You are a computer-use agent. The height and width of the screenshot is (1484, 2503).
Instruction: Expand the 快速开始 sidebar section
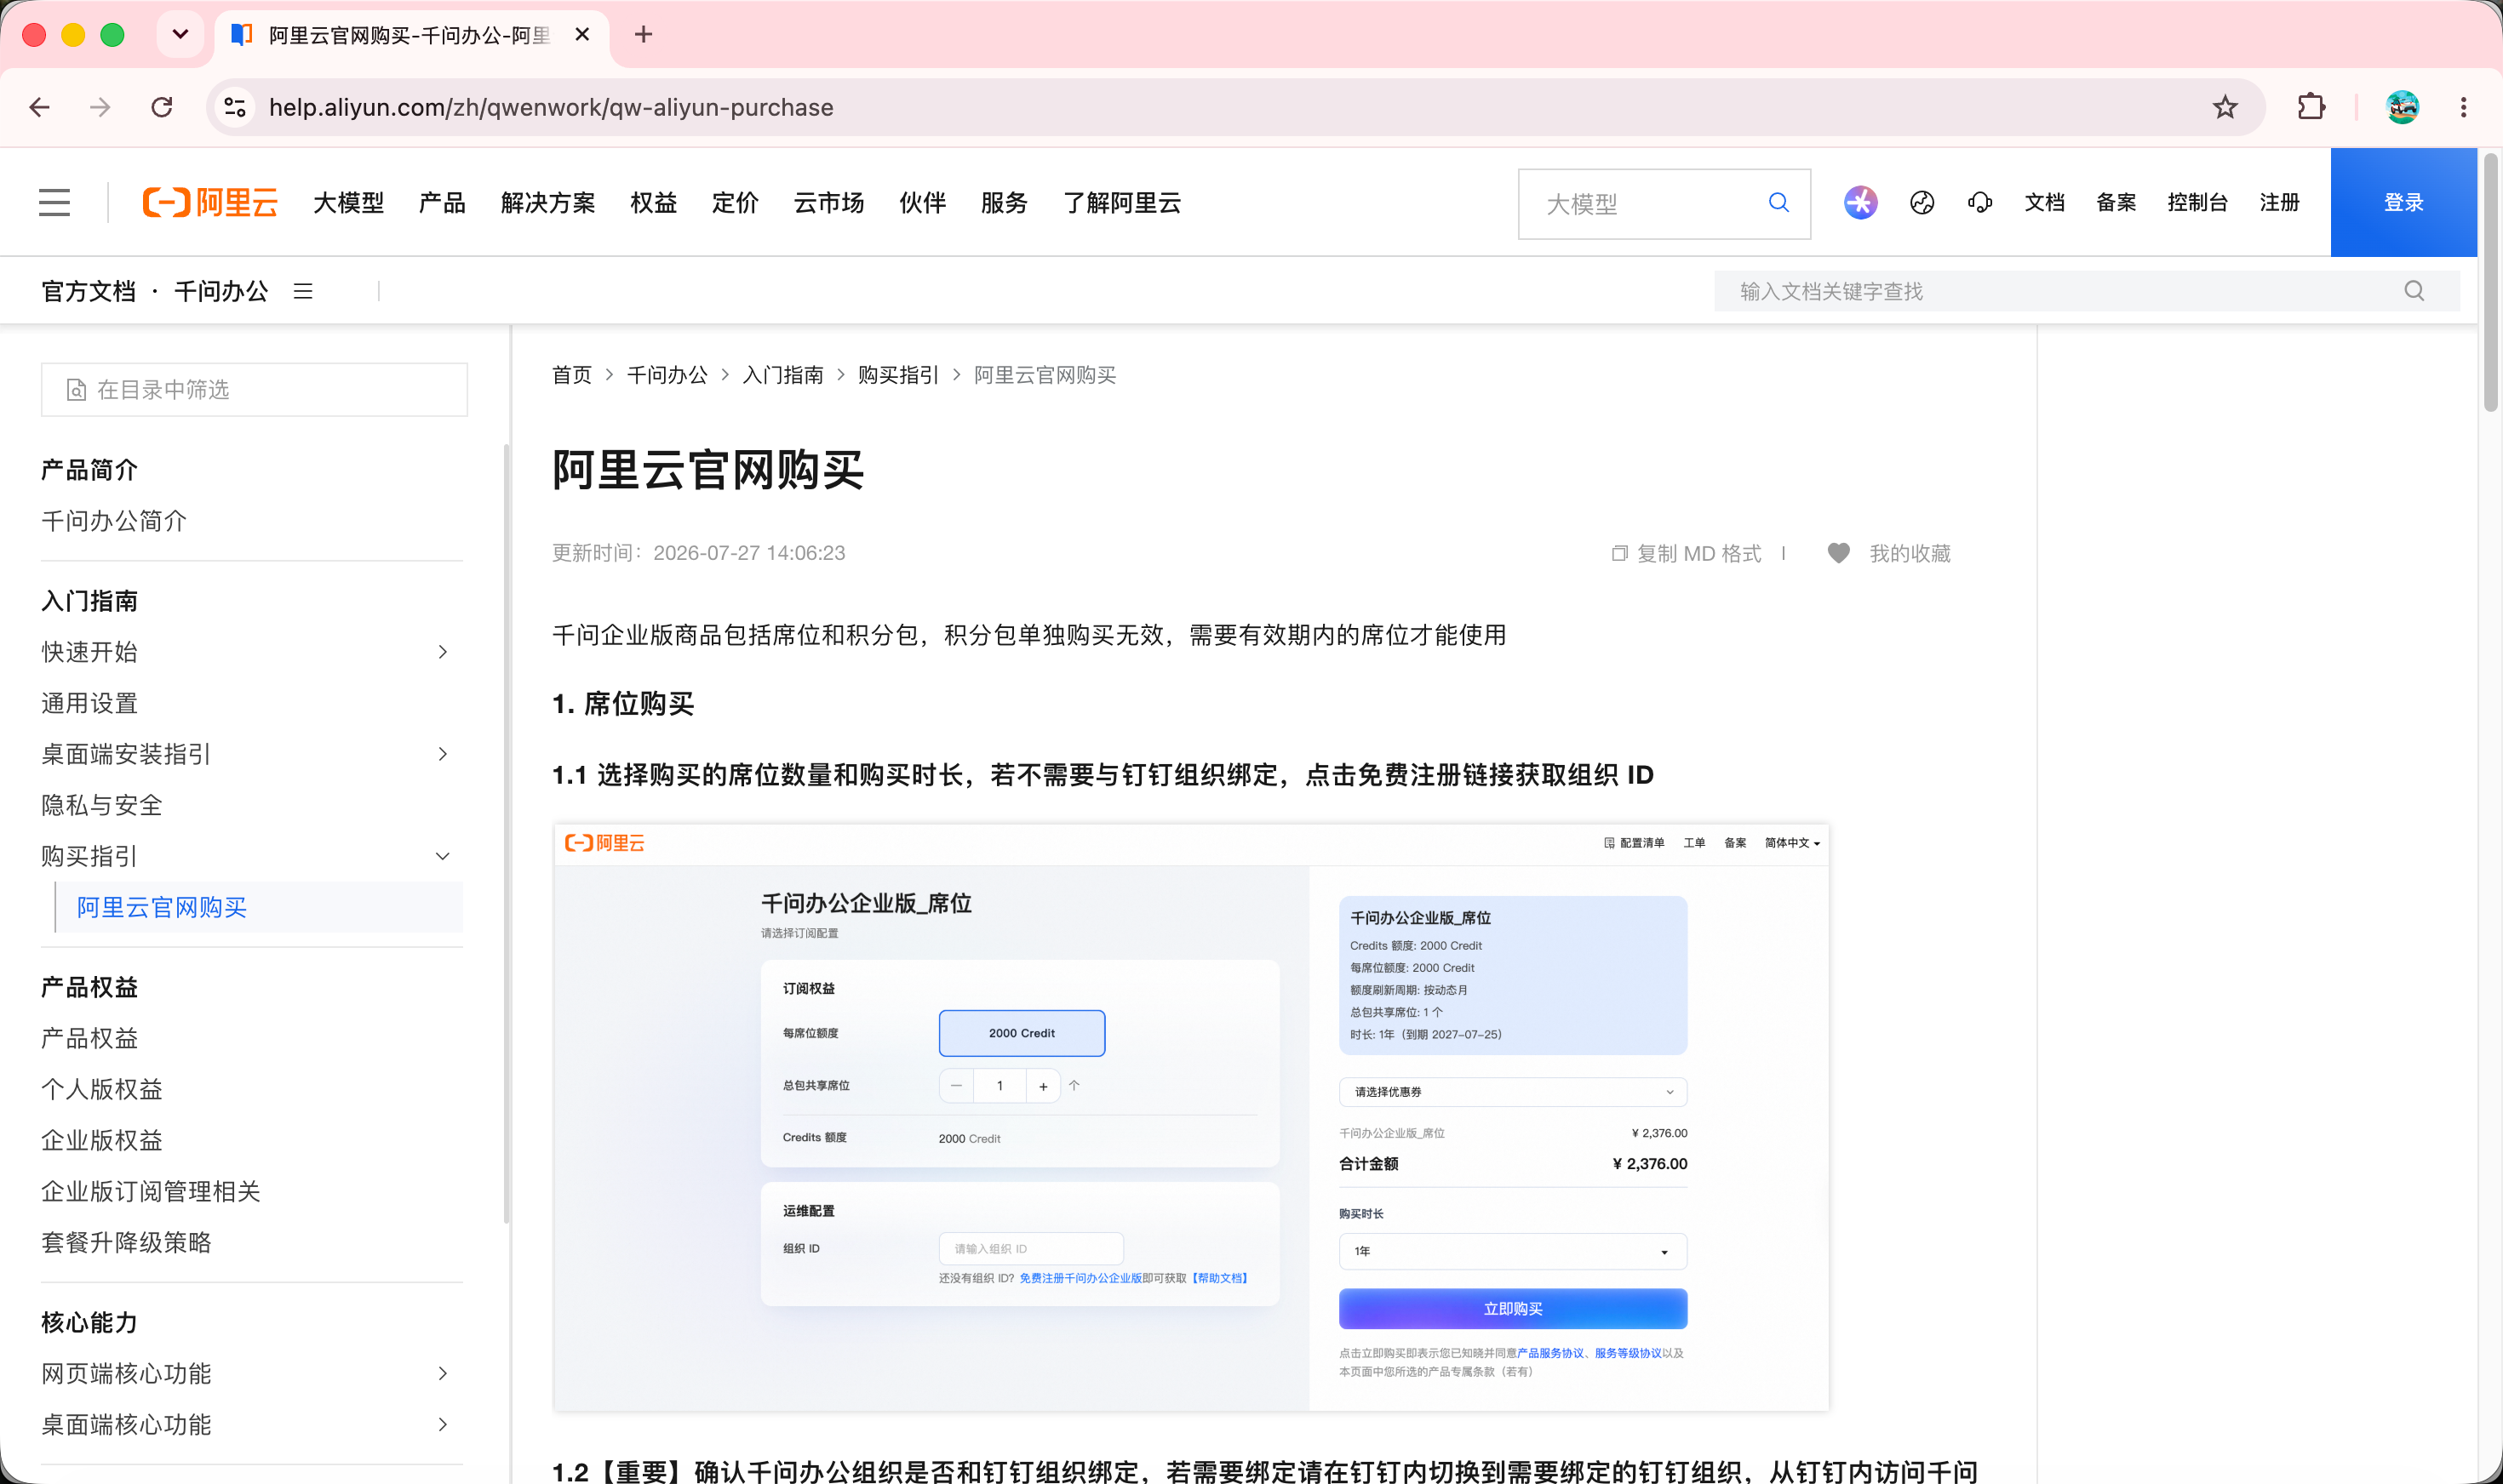[444, 652]
